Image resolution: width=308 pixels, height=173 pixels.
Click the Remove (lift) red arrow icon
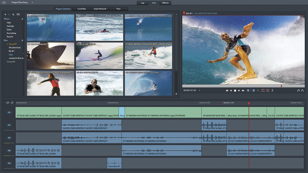click(263, 90)
